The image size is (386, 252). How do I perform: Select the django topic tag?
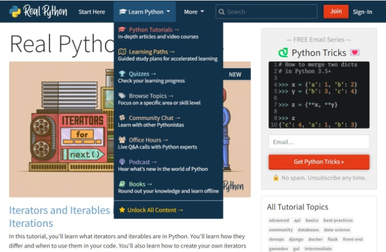point(296,239)
